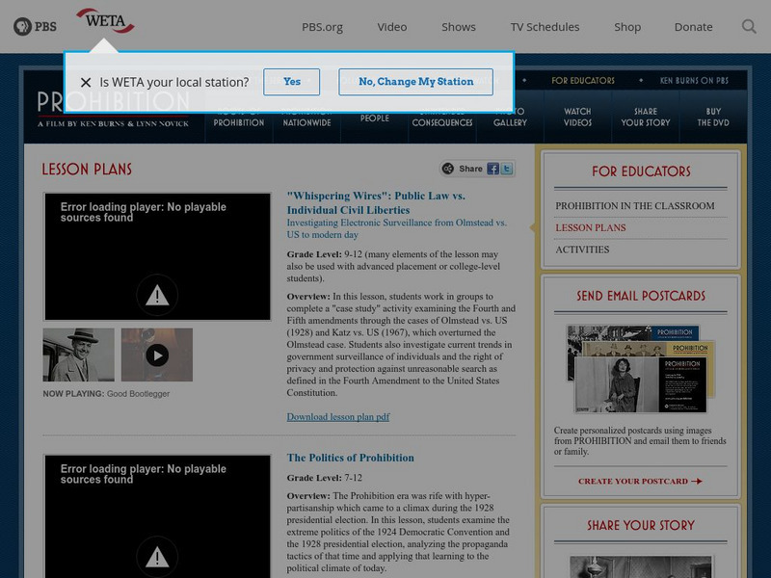Viewport: 771px width, 578px height.
Task: Share the page on Facebook
Action: coord(492,169)
